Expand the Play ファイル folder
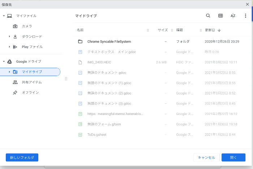This screenshot has width=253, height=169. tap(9, 47)
